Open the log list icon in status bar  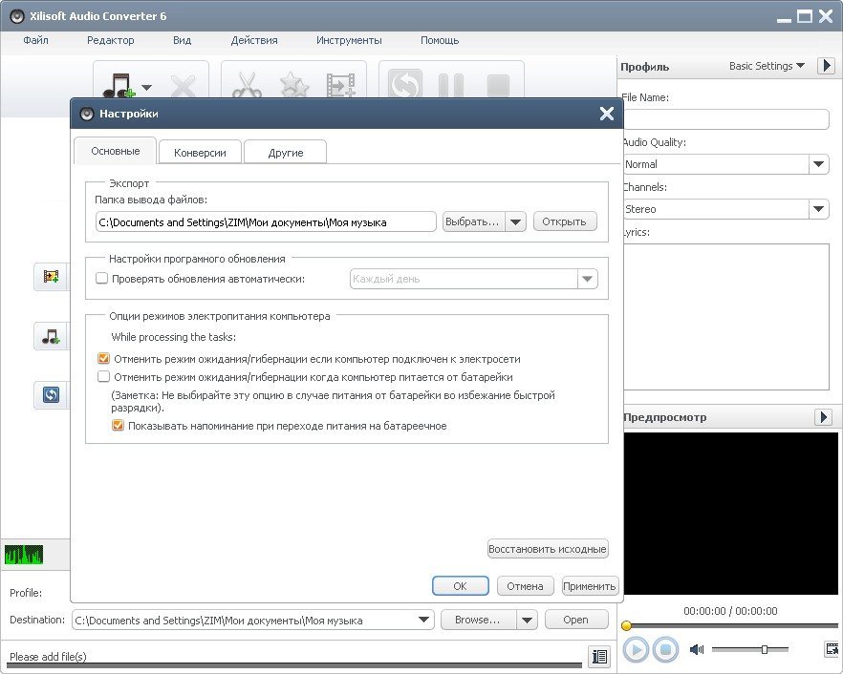(x=599, y=656)
